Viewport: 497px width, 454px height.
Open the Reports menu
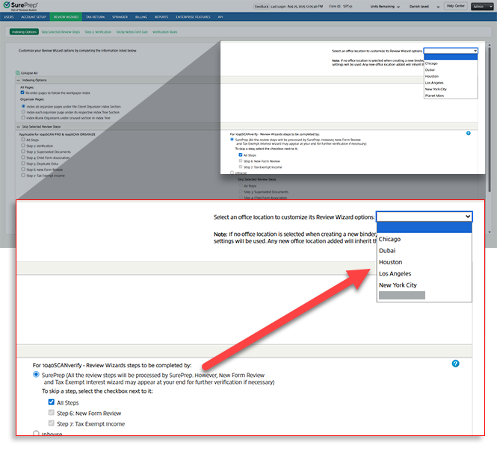tap(161, 16)
